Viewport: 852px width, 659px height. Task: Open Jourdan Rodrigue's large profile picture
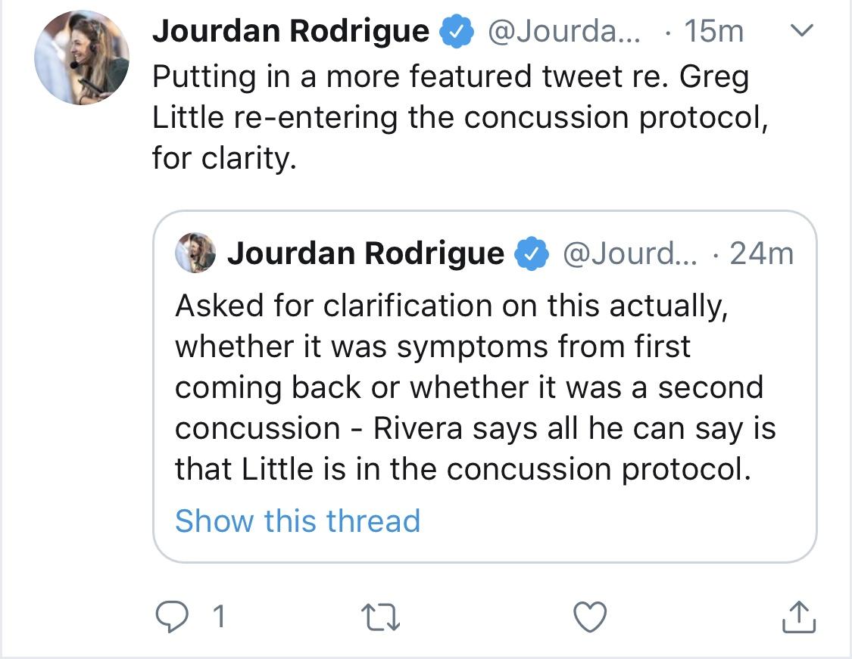82,58
